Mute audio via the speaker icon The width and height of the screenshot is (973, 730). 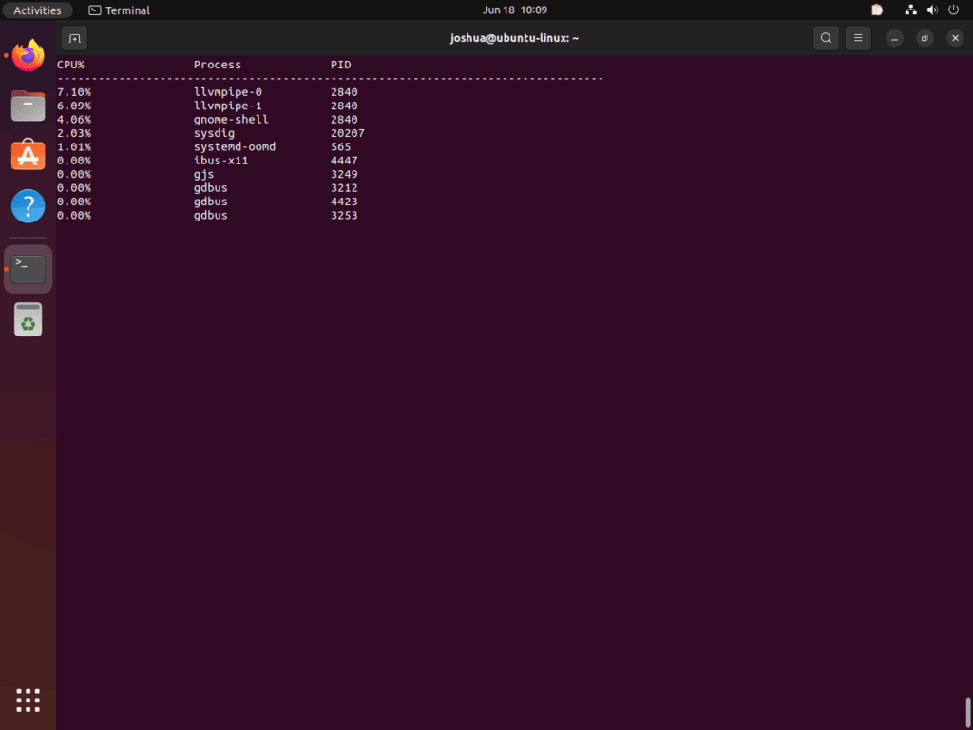[932, 10]
